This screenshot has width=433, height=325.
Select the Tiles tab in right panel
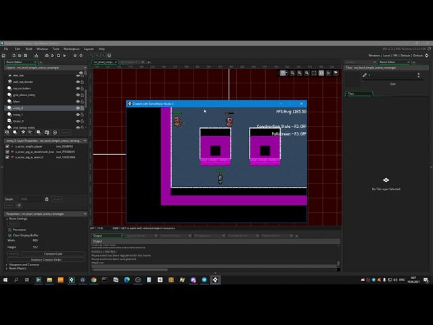pos(359,93)
